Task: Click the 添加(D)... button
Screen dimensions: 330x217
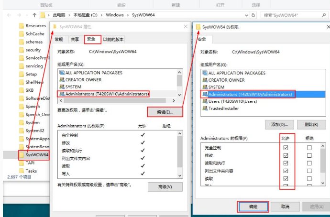Action: (279, 124)
